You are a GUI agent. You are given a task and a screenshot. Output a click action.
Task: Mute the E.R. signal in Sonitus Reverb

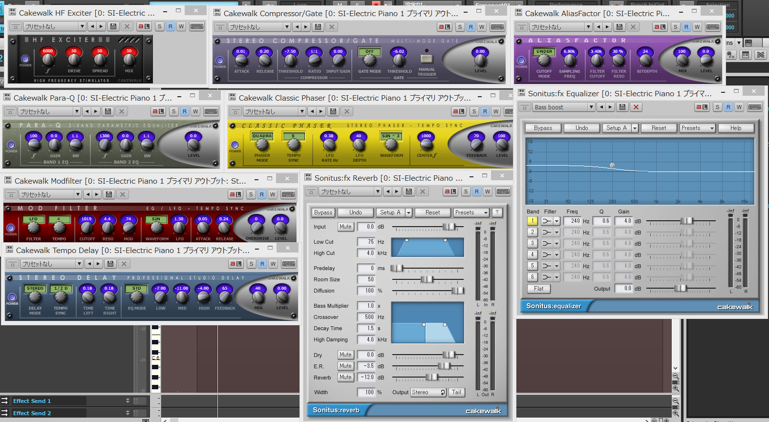[345, 366]
